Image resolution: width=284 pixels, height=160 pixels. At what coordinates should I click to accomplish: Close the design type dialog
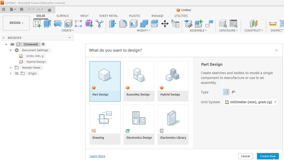pyautogui.click(x=277, y=50)
